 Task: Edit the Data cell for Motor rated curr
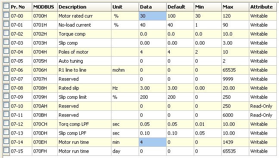point(152,16)
